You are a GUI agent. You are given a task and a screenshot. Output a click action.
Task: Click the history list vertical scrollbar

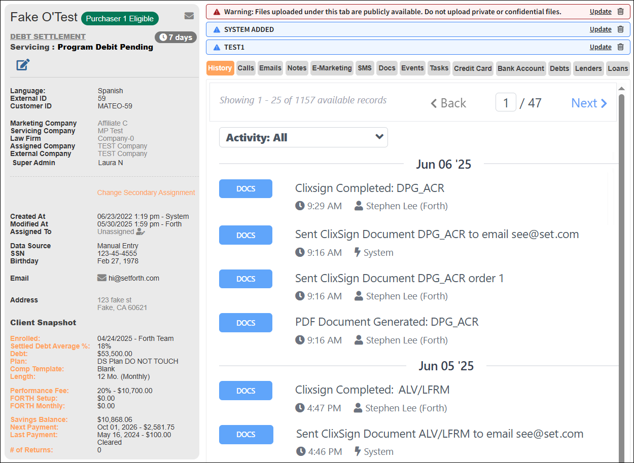621,279
